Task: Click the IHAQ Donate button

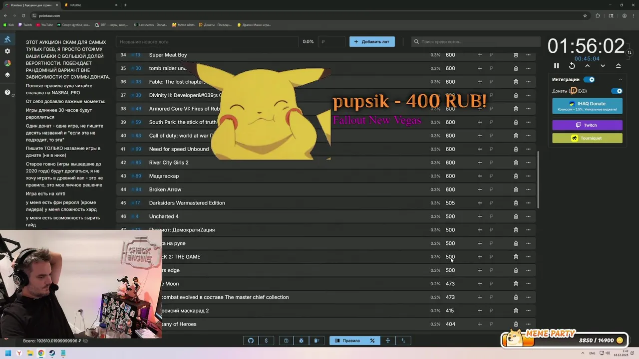Action: (587, 106)
